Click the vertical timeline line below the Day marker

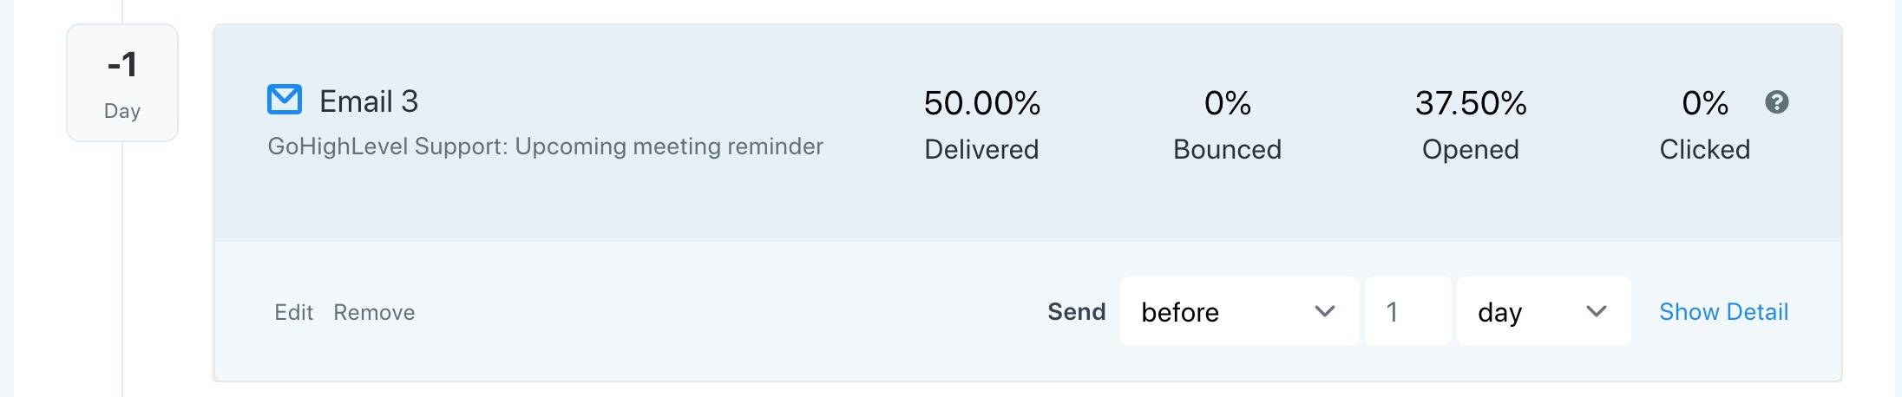pos(122,269)
